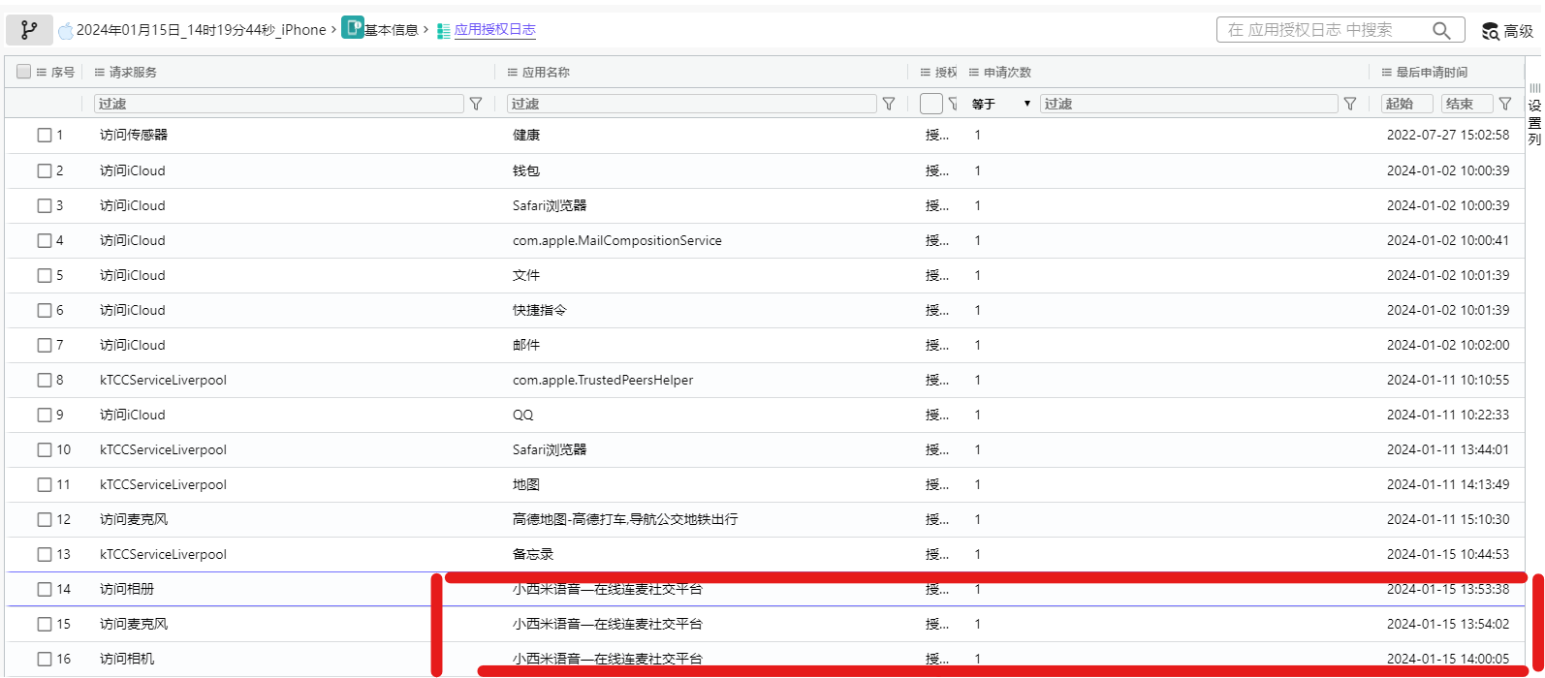Check the box for row 2
The width and height of the screenshot is (1545, 678).
point(45,170)
